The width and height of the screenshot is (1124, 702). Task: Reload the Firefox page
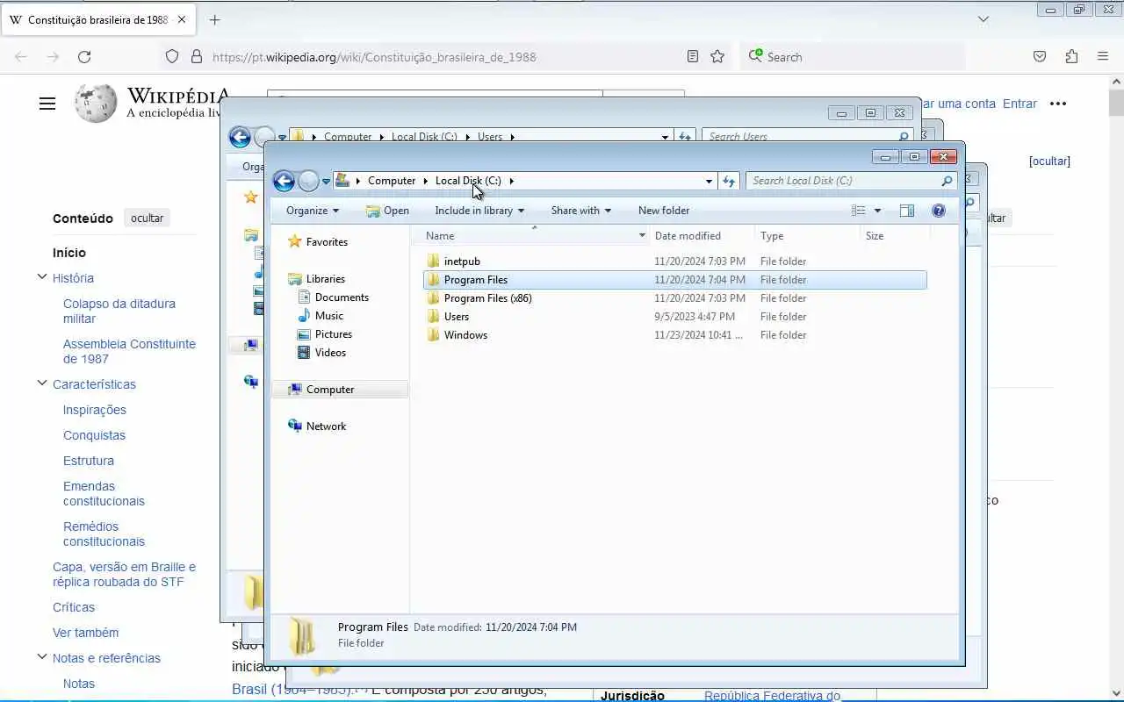84,57
